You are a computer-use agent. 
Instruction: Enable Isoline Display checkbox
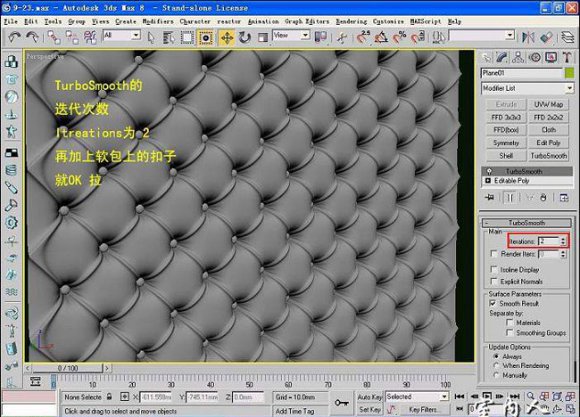click(x=493, y=269)
